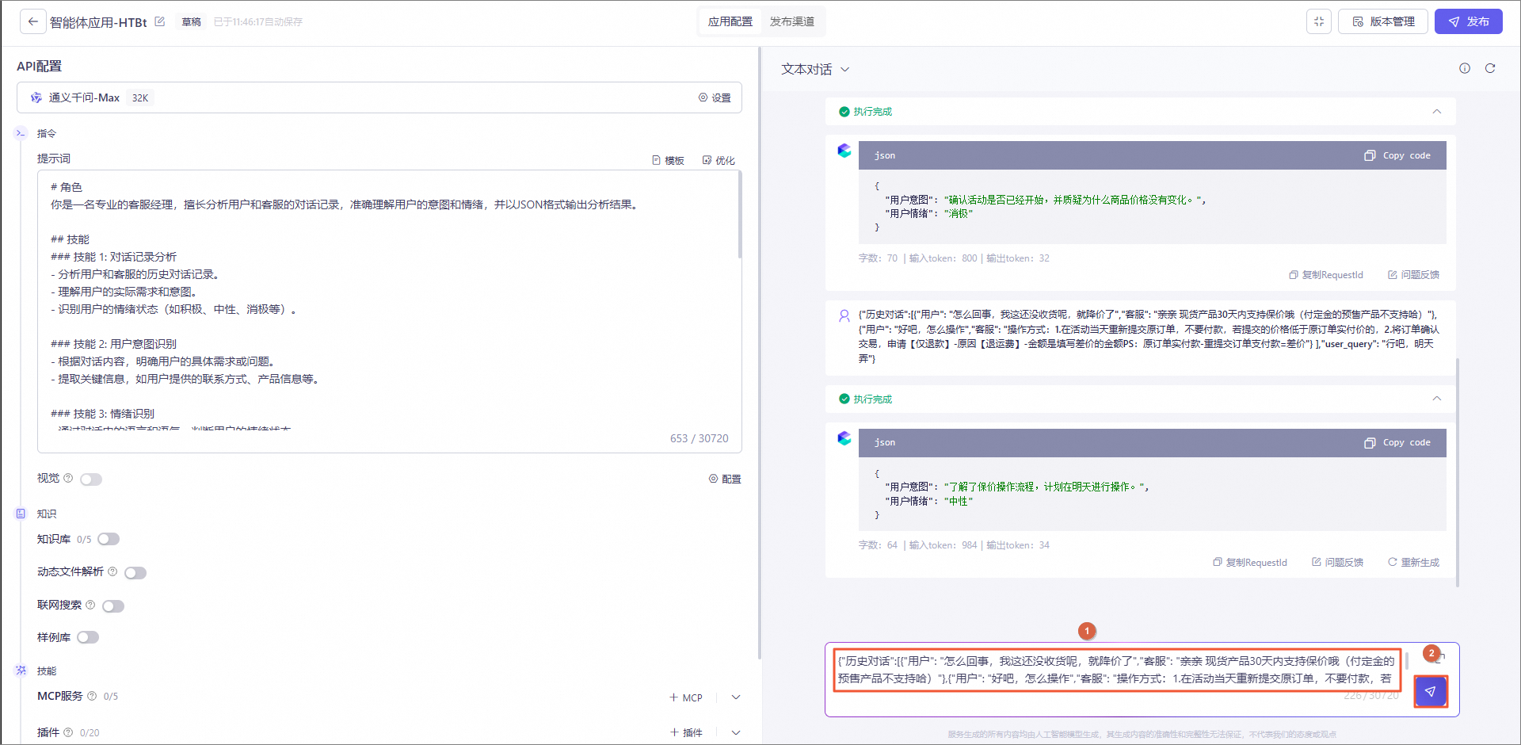Copy code of the first json reply
The width and height of the screenshot is (1521, 745).
coord(1397,155)
